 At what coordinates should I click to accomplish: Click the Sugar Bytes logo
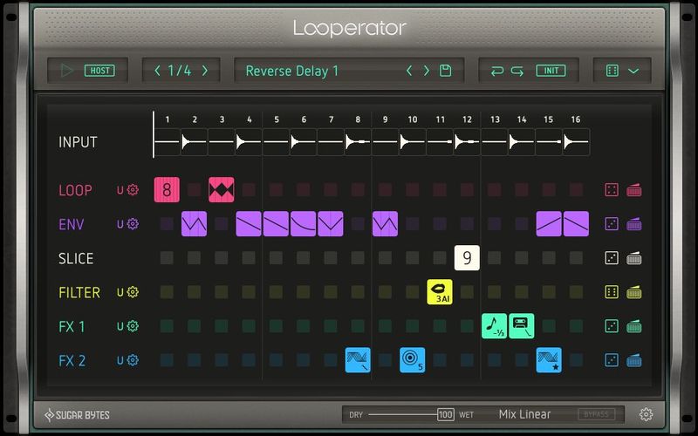click(x=77, y=415)
